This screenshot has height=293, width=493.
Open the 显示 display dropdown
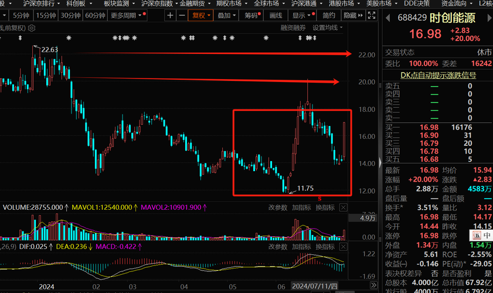coord(302,15)
